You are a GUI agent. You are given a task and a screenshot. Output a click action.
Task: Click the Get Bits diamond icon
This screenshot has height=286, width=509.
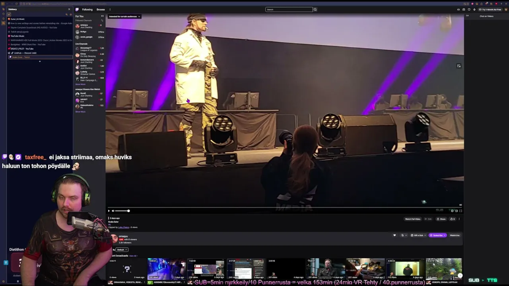pos(474,10)
